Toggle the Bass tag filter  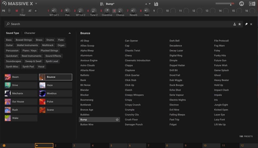tap(9, 40)
